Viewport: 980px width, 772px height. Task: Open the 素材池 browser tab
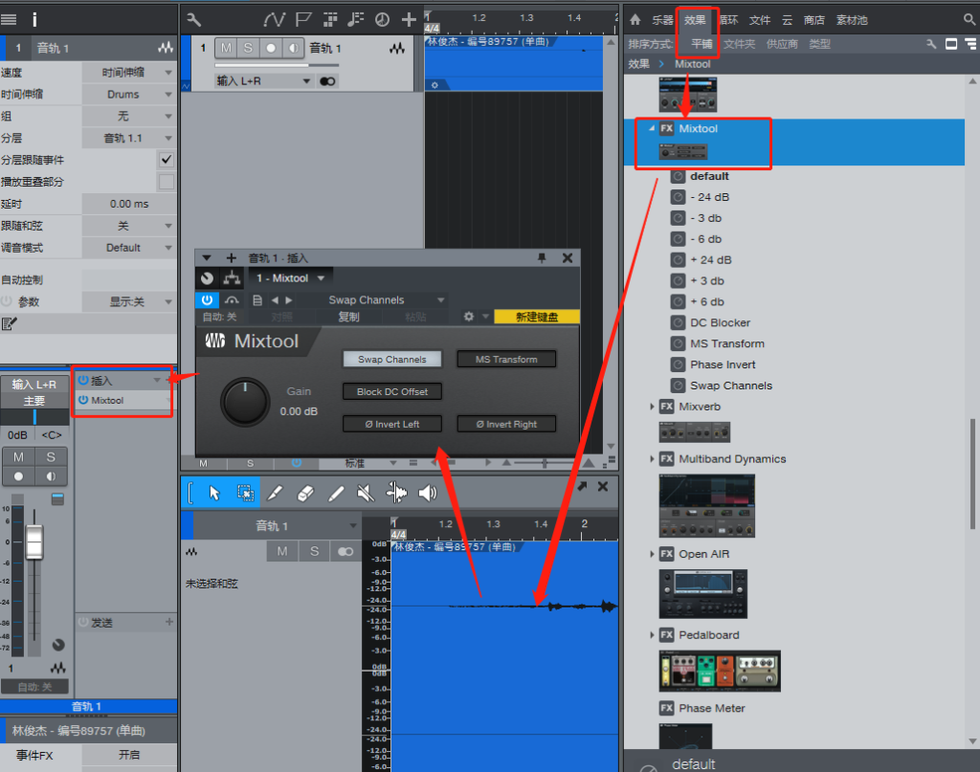pos(852,20)
